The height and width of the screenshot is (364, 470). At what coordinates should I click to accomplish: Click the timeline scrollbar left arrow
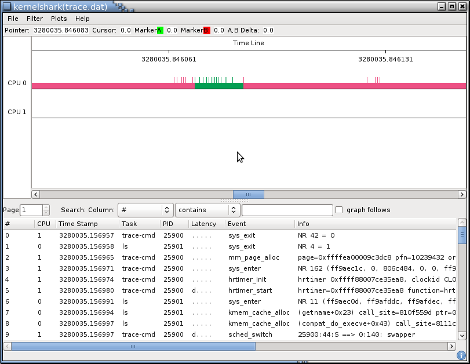[x=36, y=194]
